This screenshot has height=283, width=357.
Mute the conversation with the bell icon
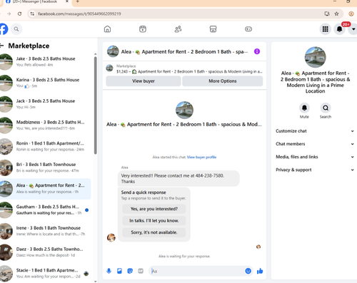coord(304,108)
